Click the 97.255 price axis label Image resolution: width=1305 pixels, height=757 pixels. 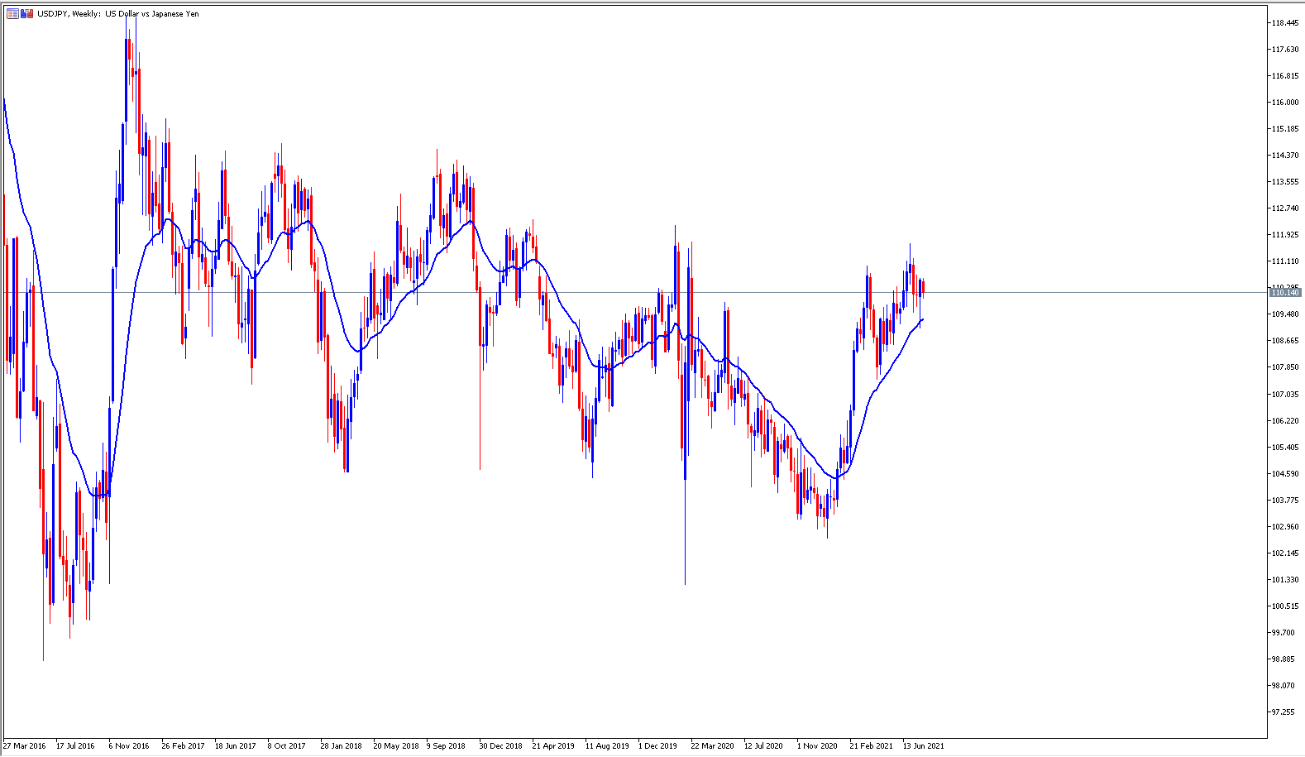[1283, 712]
